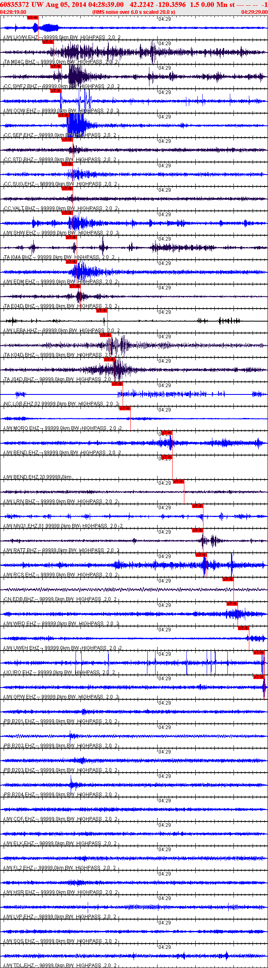Image resolution: width=268 pixels, height=968 pixels.
Task: Select the red pick marker on TA M04C trace
Action: click(48, 42)
